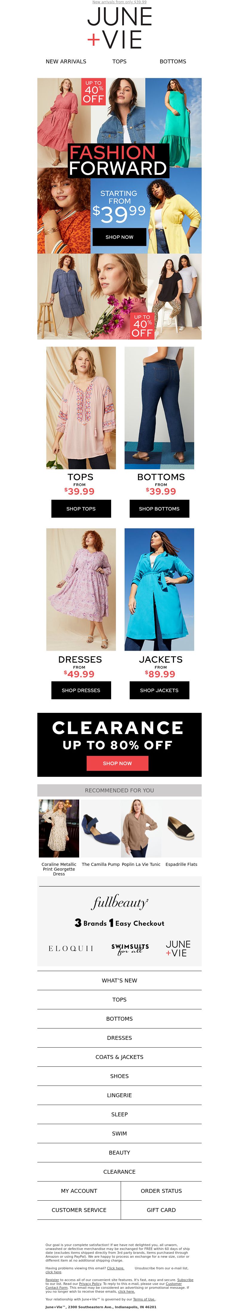Click the June+Vie logo in brands section

[178, 948]
